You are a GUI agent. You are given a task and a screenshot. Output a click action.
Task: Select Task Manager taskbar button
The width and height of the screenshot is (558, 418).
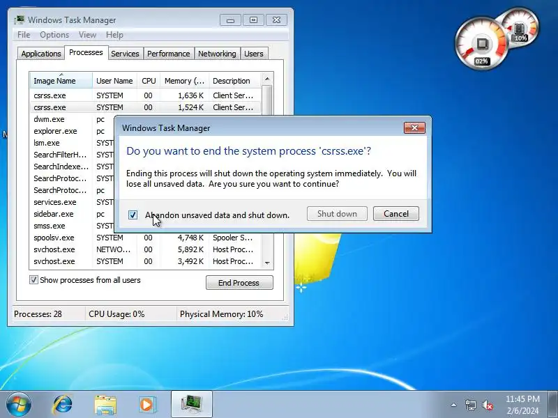(192, 404)
